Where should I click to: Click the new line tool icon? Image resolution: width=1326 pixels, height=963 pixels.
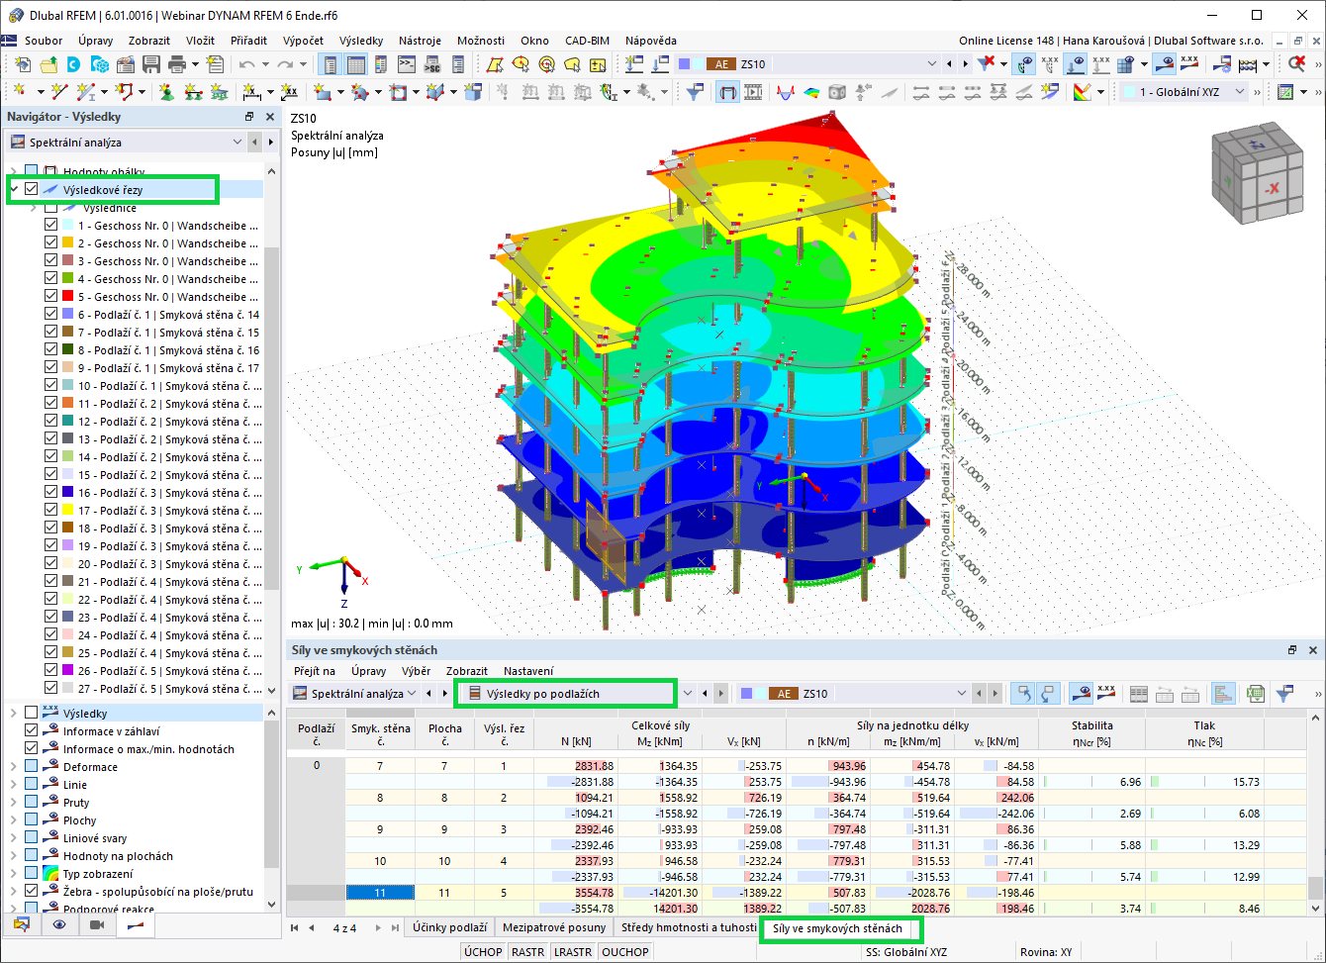(58, 92)
